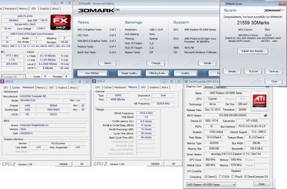This screenshot has width=287, height=189.
Task: Toggle the CUDA checkbox in GPU-Z
Action: tap(220, 177)
